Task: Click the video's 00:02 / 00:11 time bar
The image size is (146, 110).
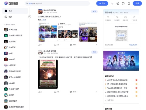Action: click(x=53, y=86)
